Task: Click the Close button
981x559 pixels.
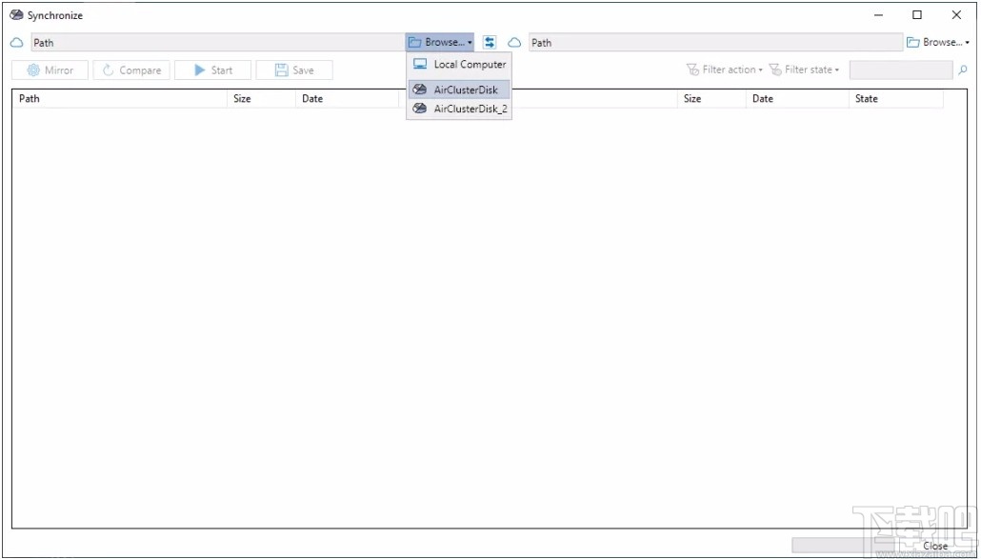Action: tap(934, 546)
